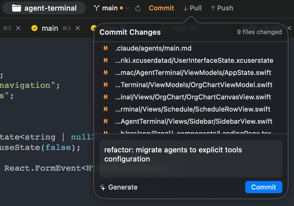Image resolution: width=294 pixels, height=206 pixels.
Task: Click the M status icon beside UserInterfaceState.xcuserstate
Action: (106, 60)
